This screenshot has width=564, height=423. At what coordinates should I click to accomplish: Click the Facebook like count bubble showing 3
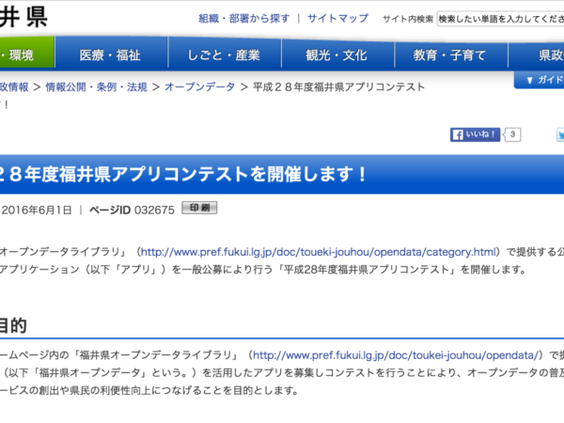click(512, 134)
